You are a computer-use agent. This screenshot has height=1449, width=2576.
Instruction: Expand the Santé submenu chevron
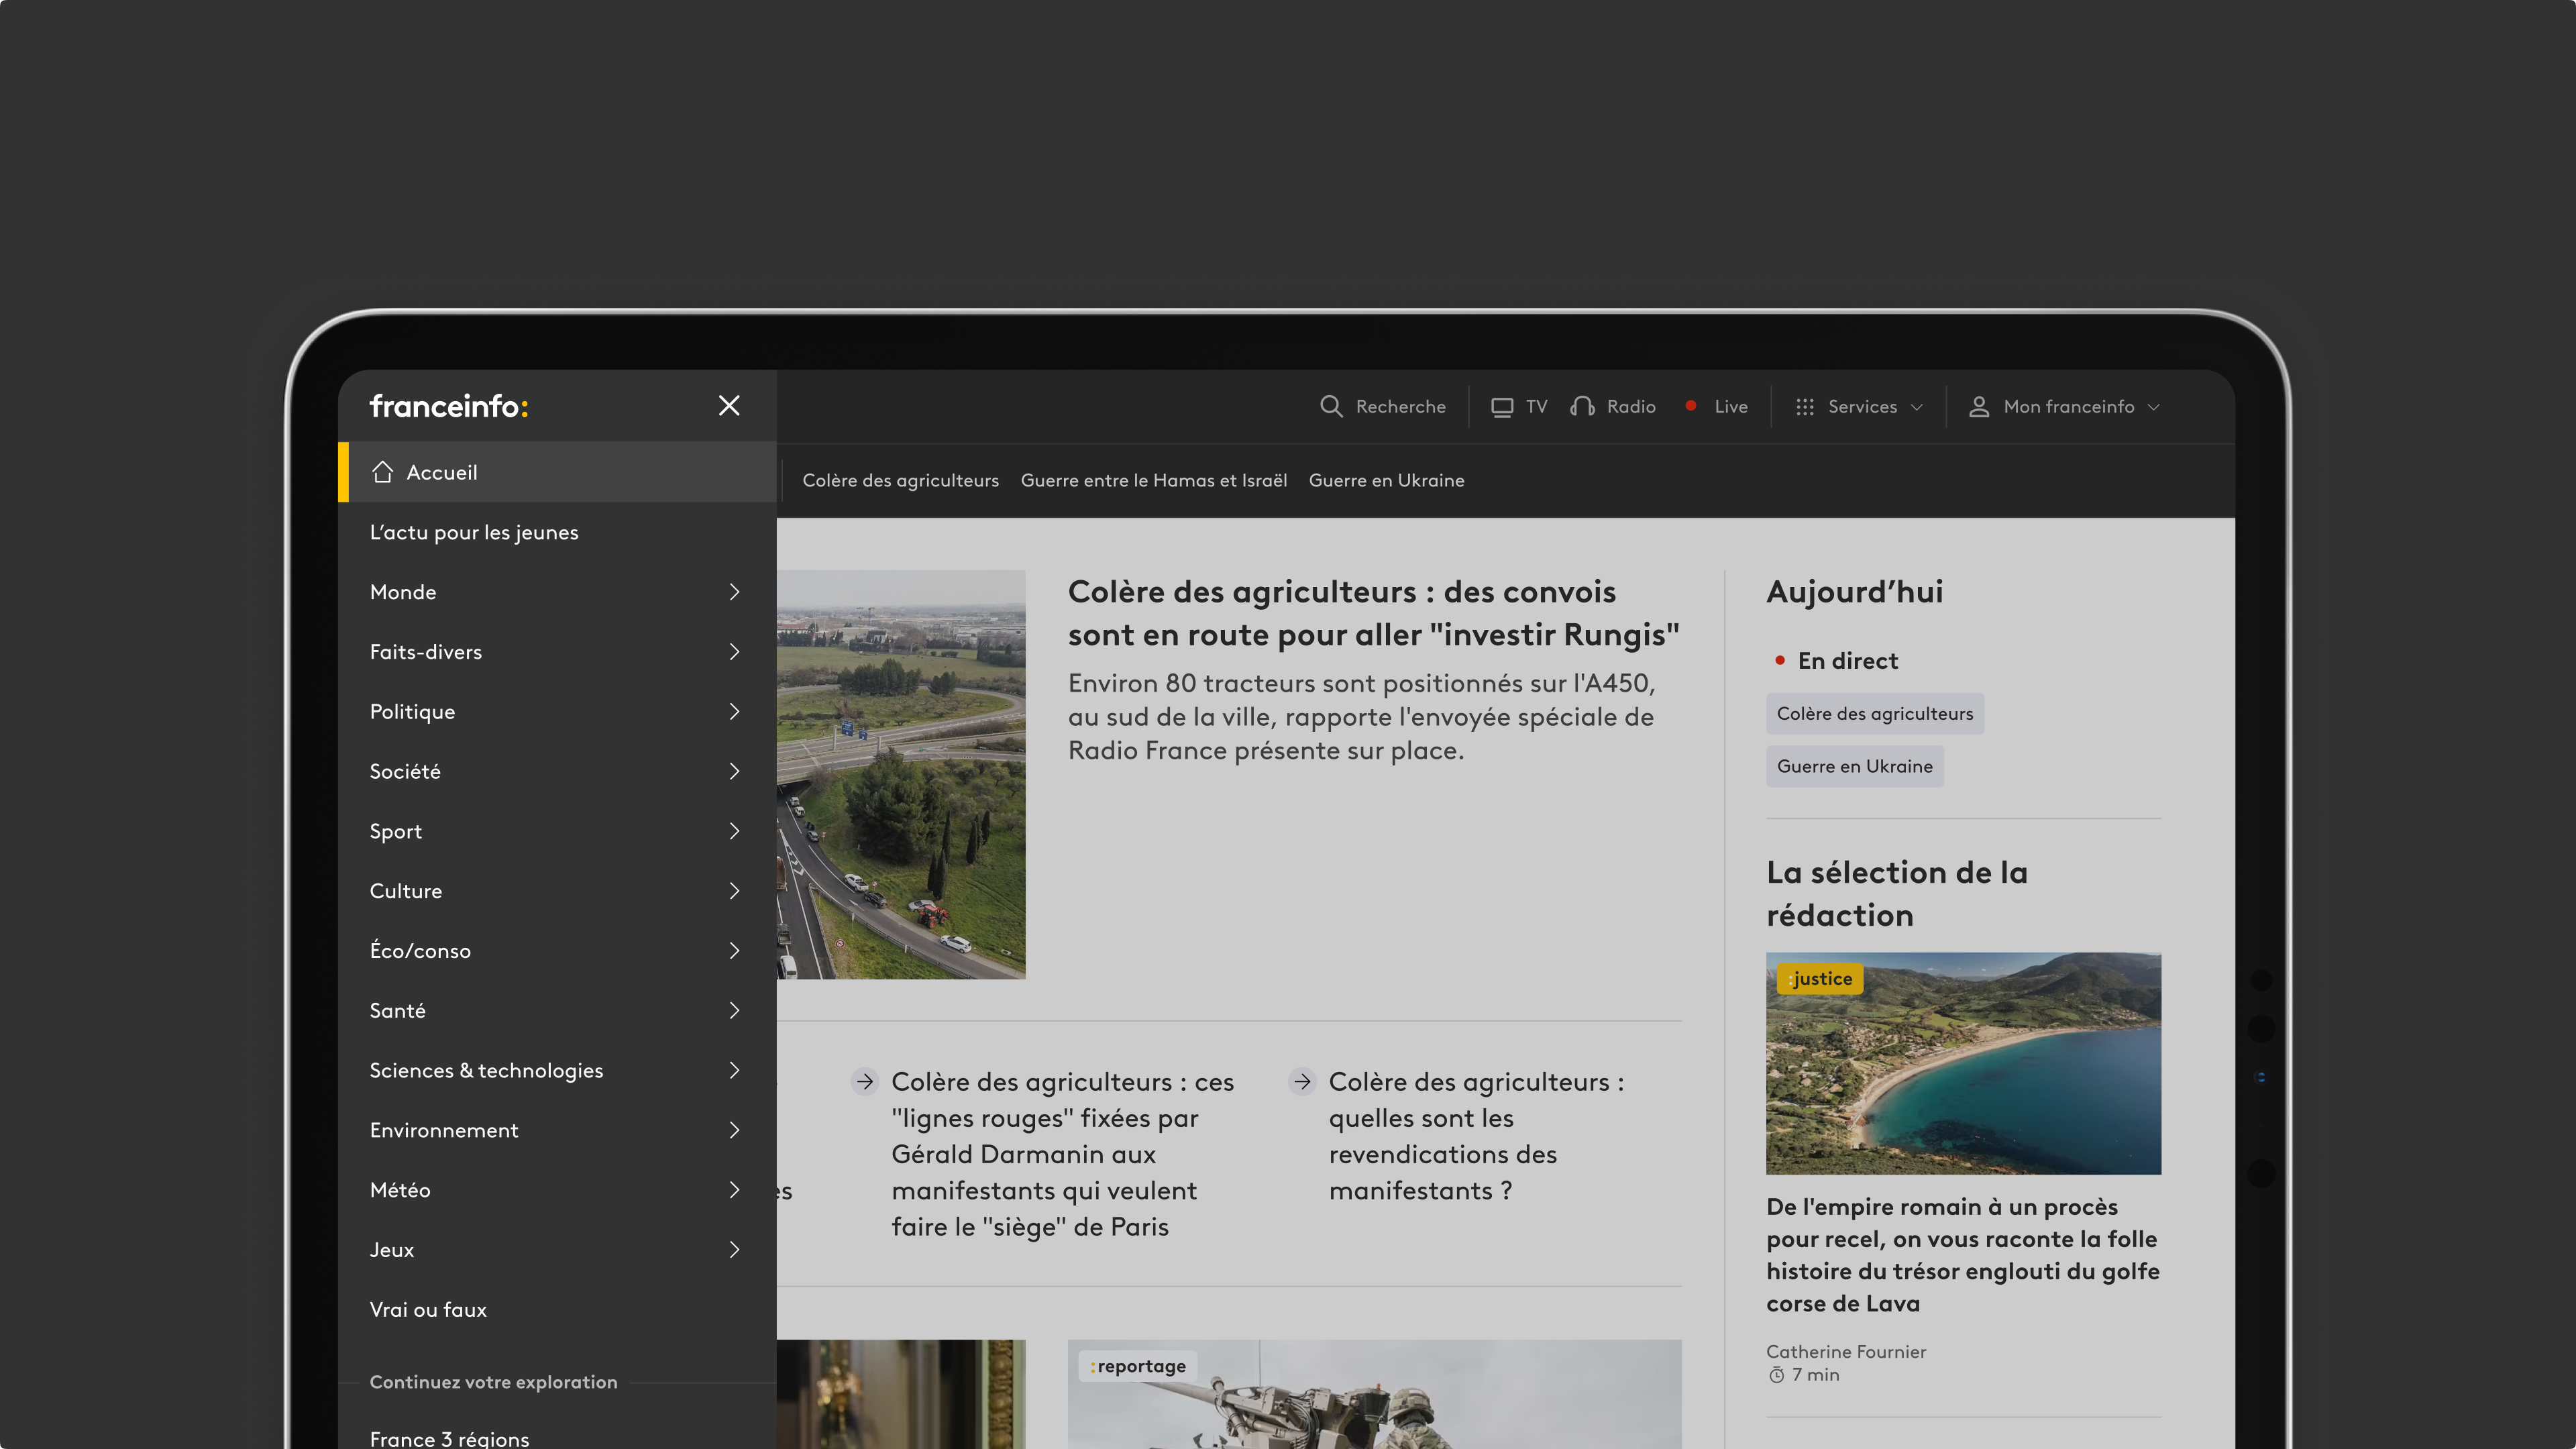(734, 1010)
